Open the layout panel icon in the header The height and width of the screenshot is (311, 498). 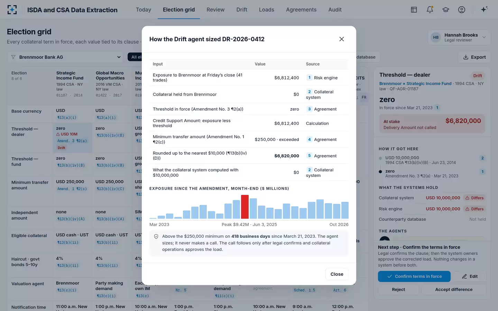tap(414, 10)
